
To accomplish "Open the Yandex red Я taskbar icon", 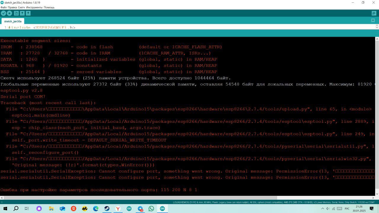I will [73, 209].
